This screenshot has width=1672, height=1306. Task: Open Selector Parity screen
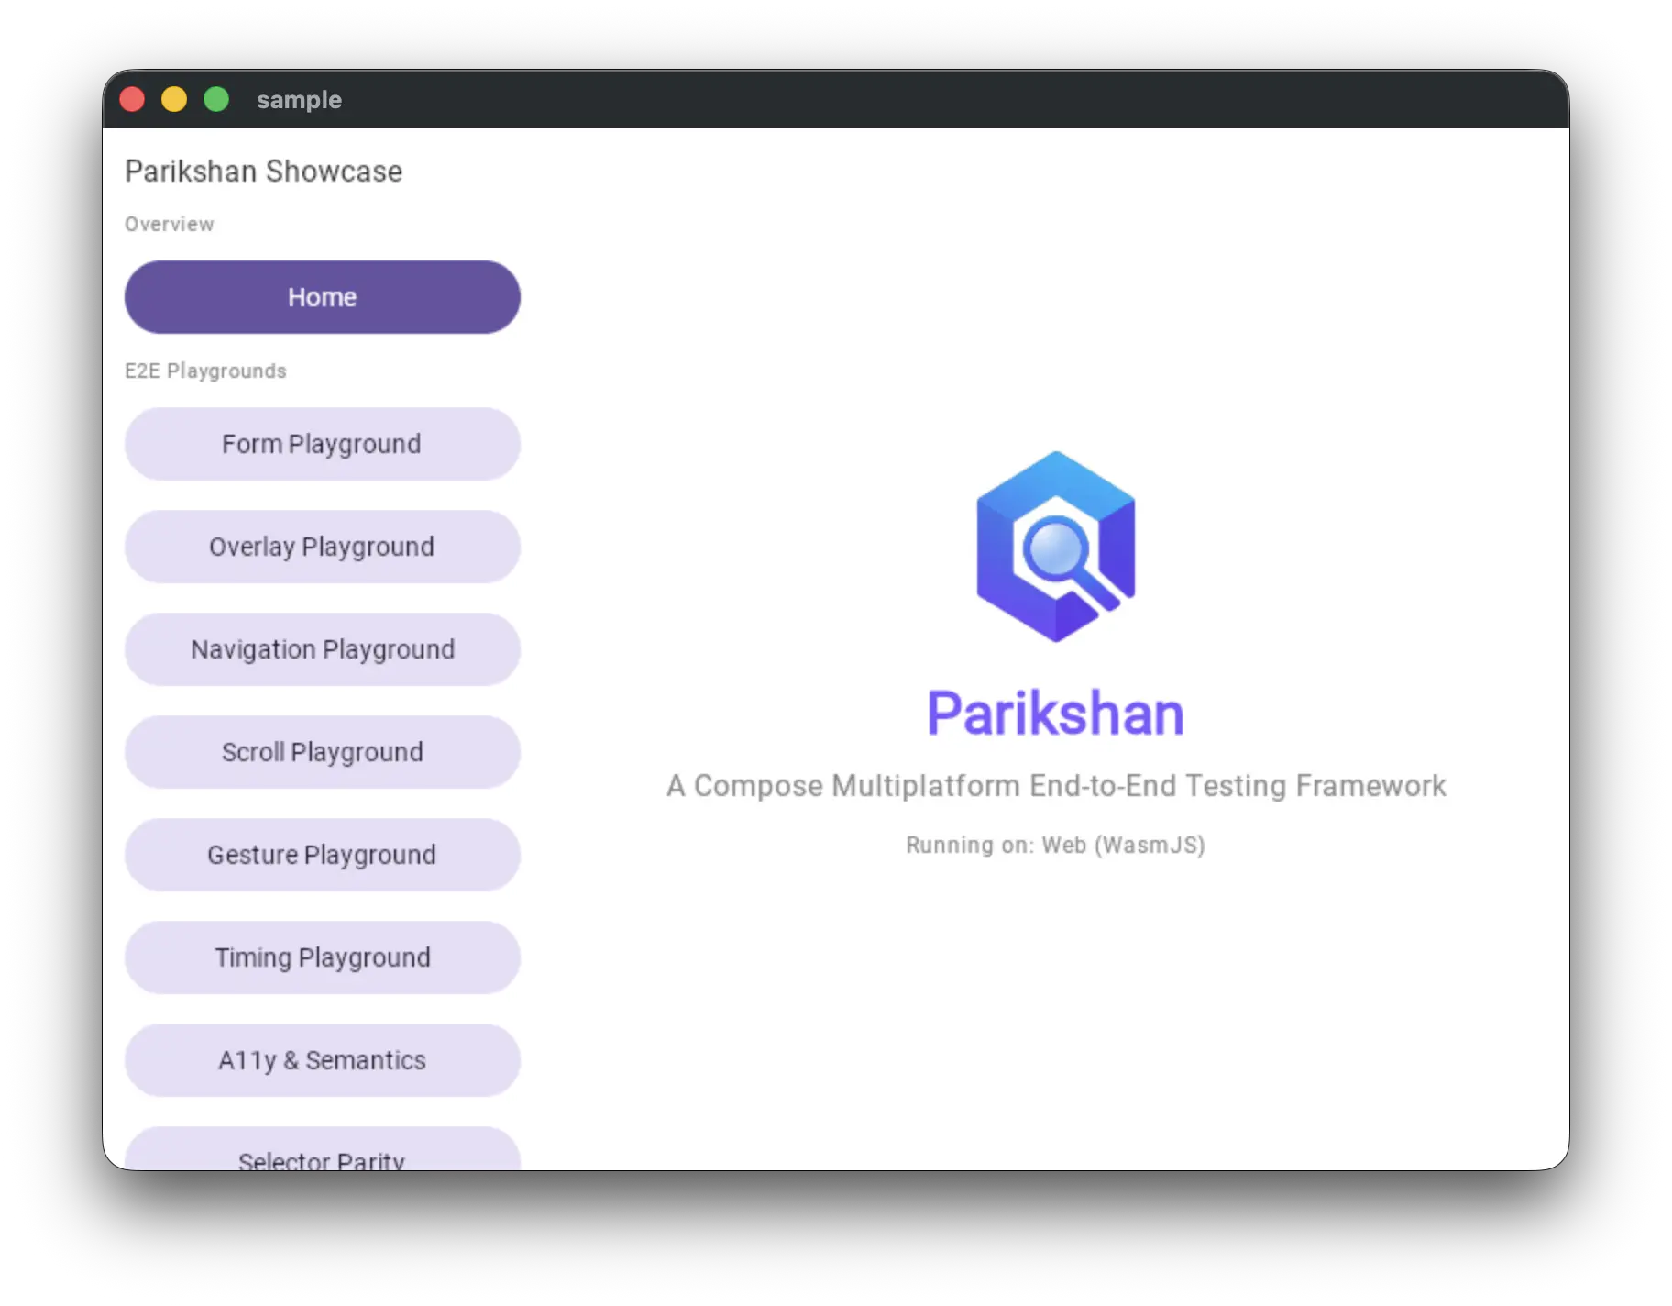click(x=322, y=1150)
